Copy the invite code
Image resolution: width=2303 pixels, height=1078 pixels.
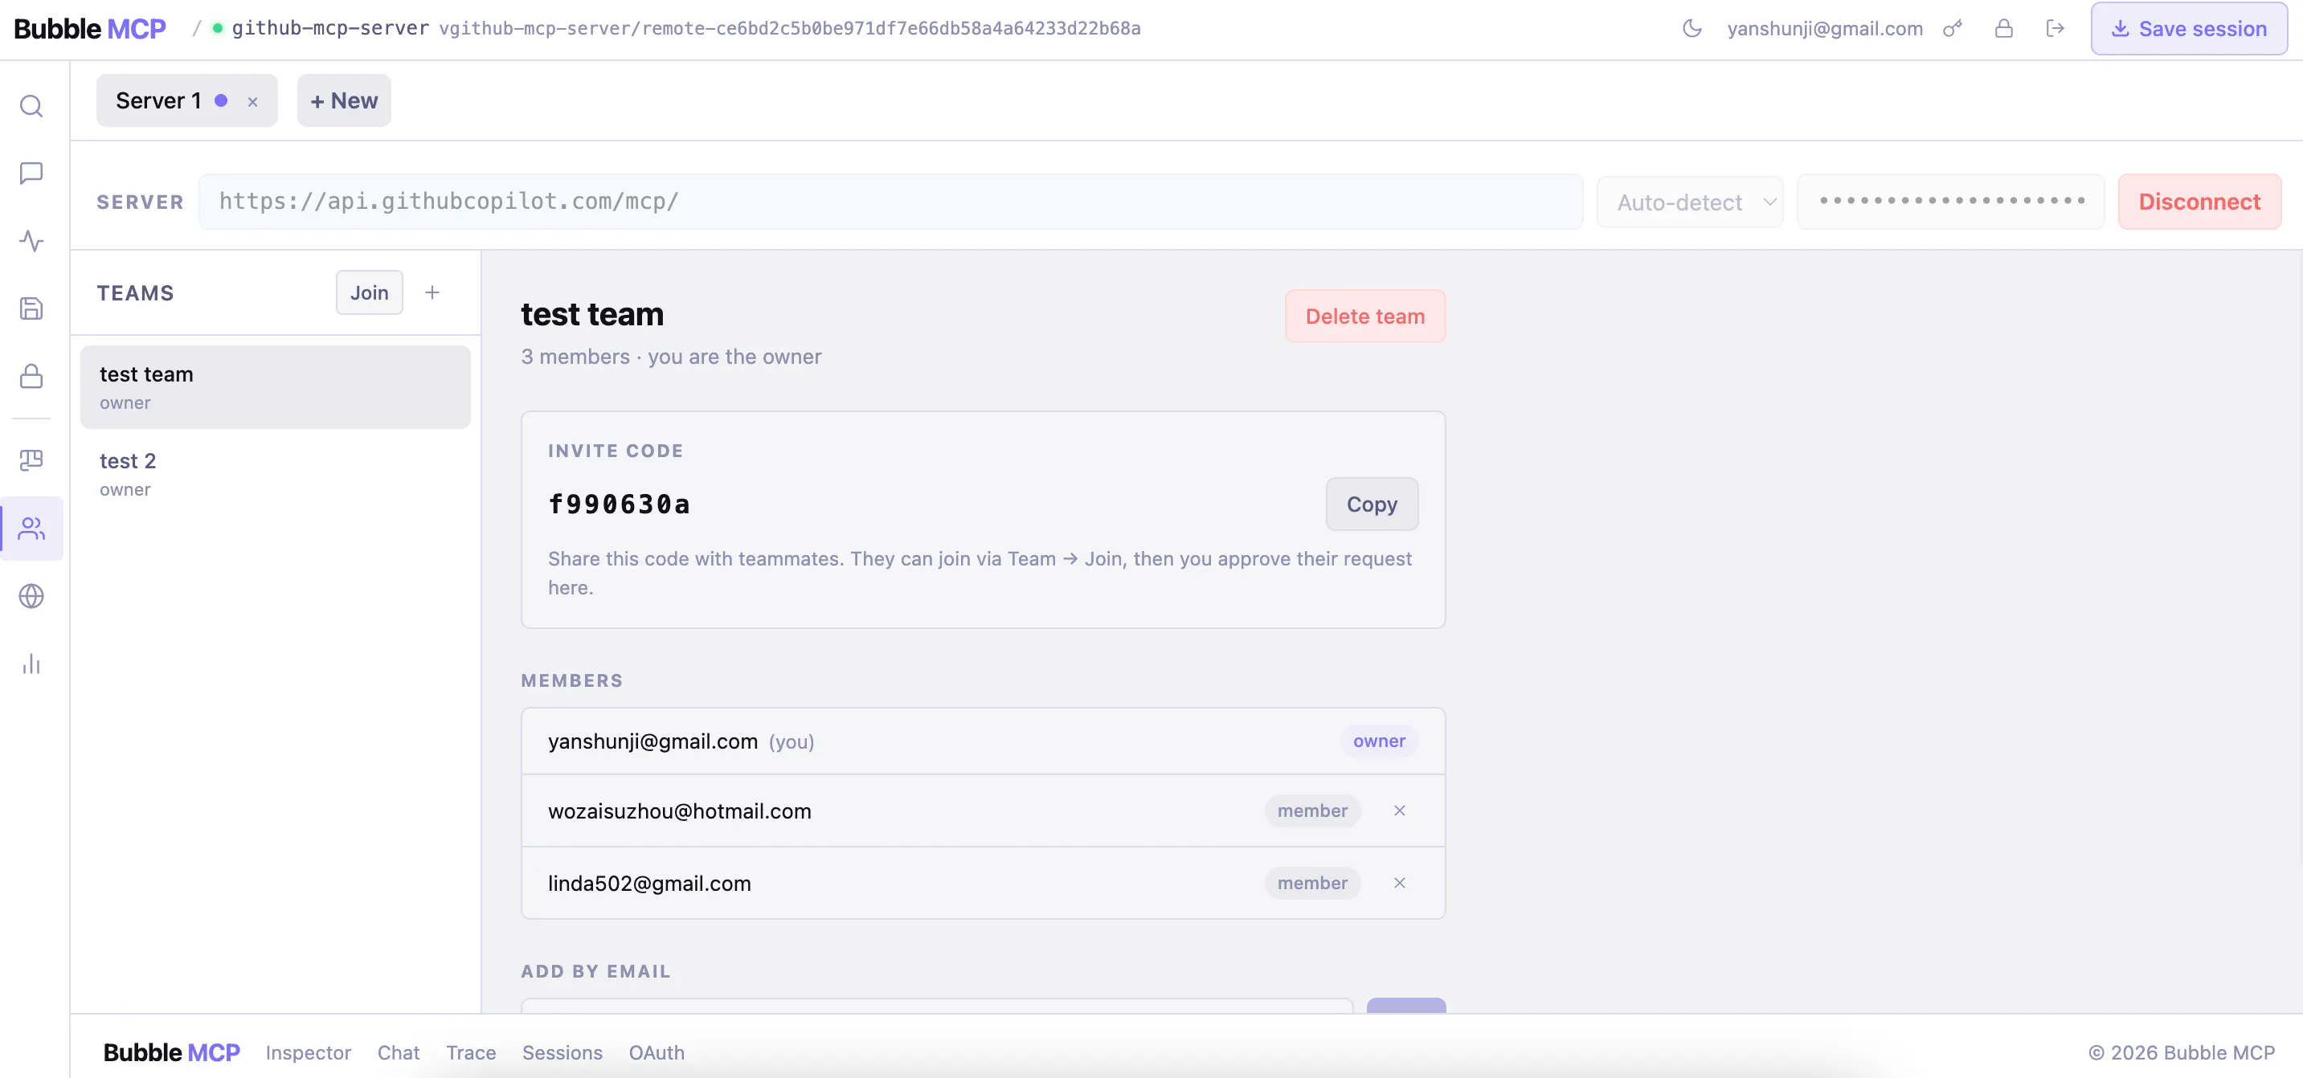[x=1372, y=504]
